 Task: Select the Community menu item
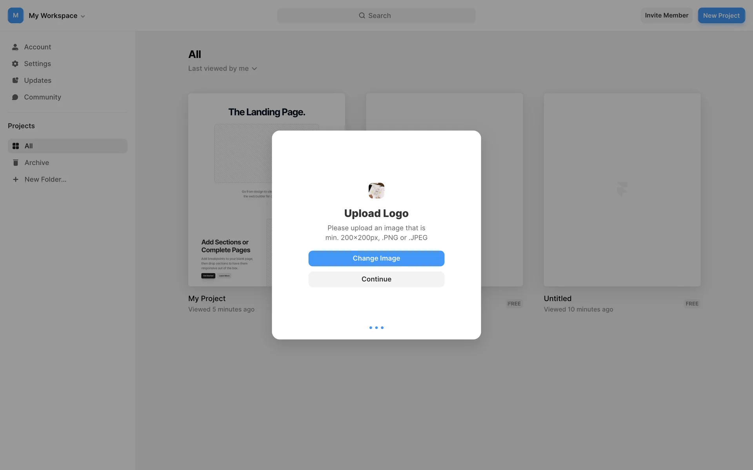coord(67,97)
